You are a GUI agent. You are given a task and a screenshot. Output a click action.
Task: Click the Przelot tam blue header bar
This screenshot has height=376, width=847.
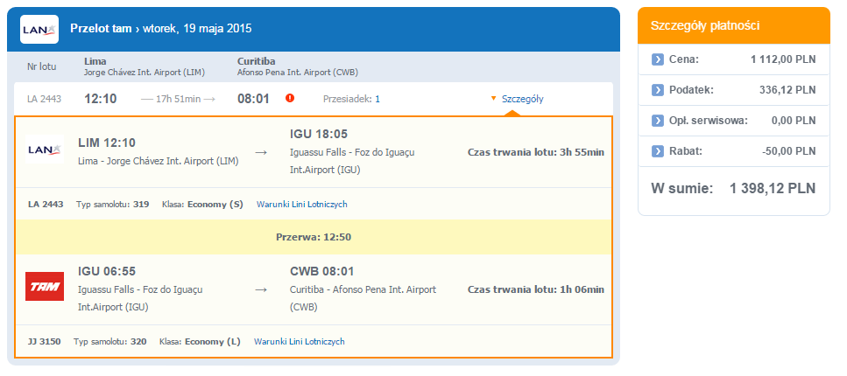[x=314, y=29]
